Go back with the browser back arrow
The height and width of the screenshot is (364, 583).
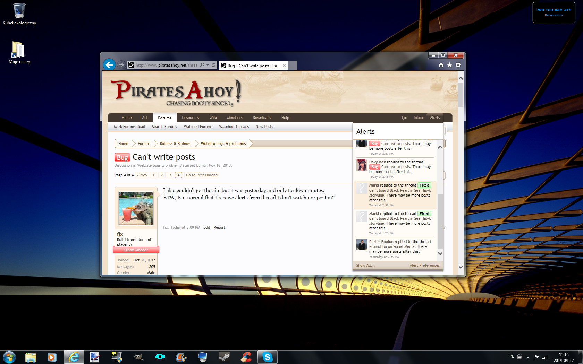(109, 64)
